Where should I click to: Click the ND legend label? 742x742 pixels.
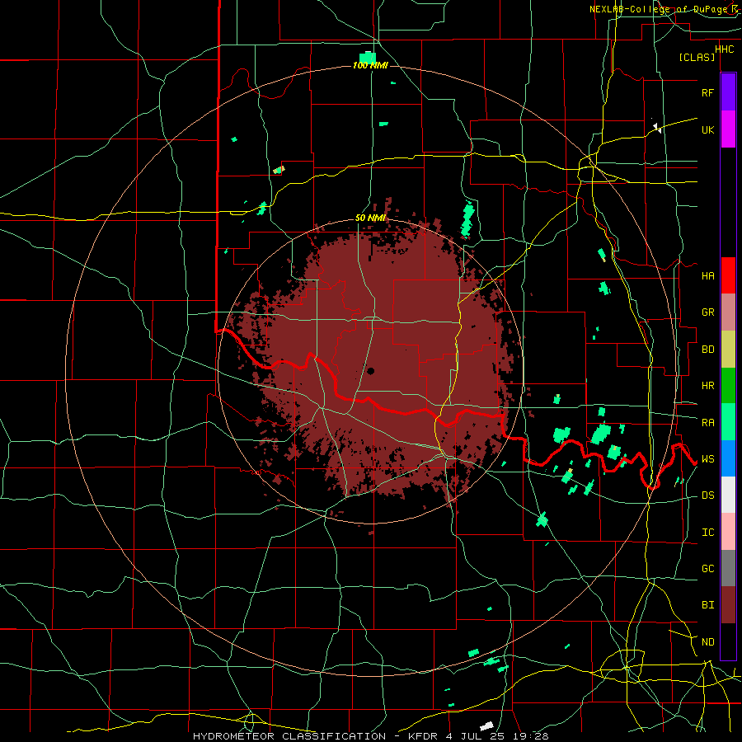pos(707,642)
